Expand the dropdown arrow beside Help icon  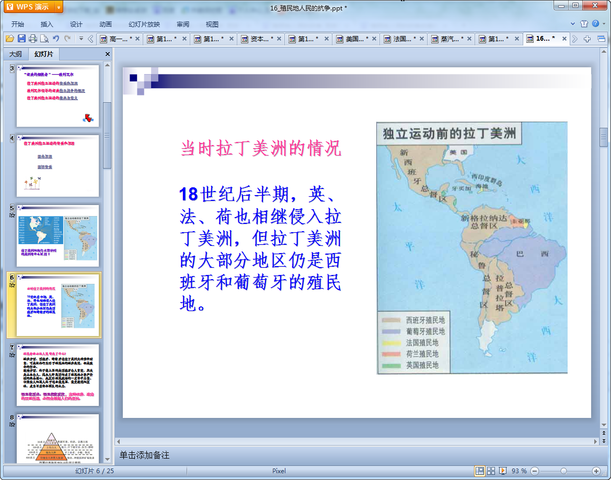point(604,24)
